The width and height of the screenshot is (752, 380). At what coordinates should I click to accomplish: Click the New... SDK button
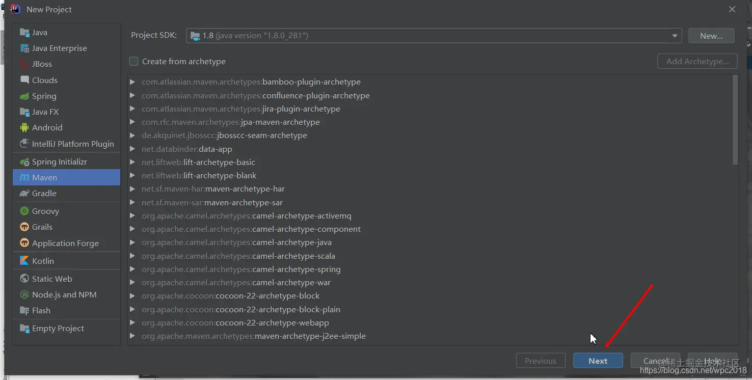tap(711, 36)
